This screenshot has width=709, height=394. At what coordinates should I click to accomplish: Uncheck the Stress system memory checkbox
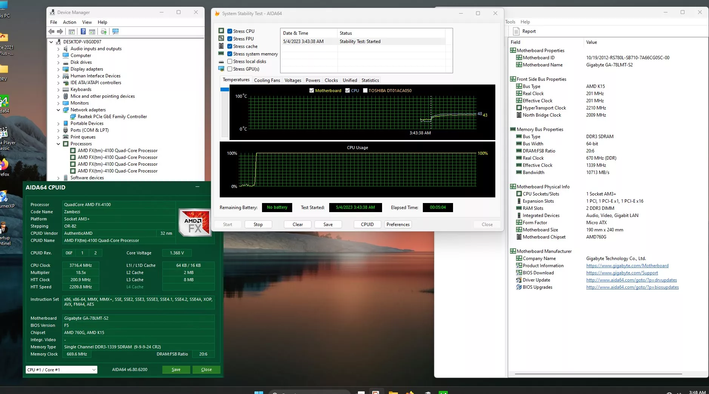[x=230, y=54]
